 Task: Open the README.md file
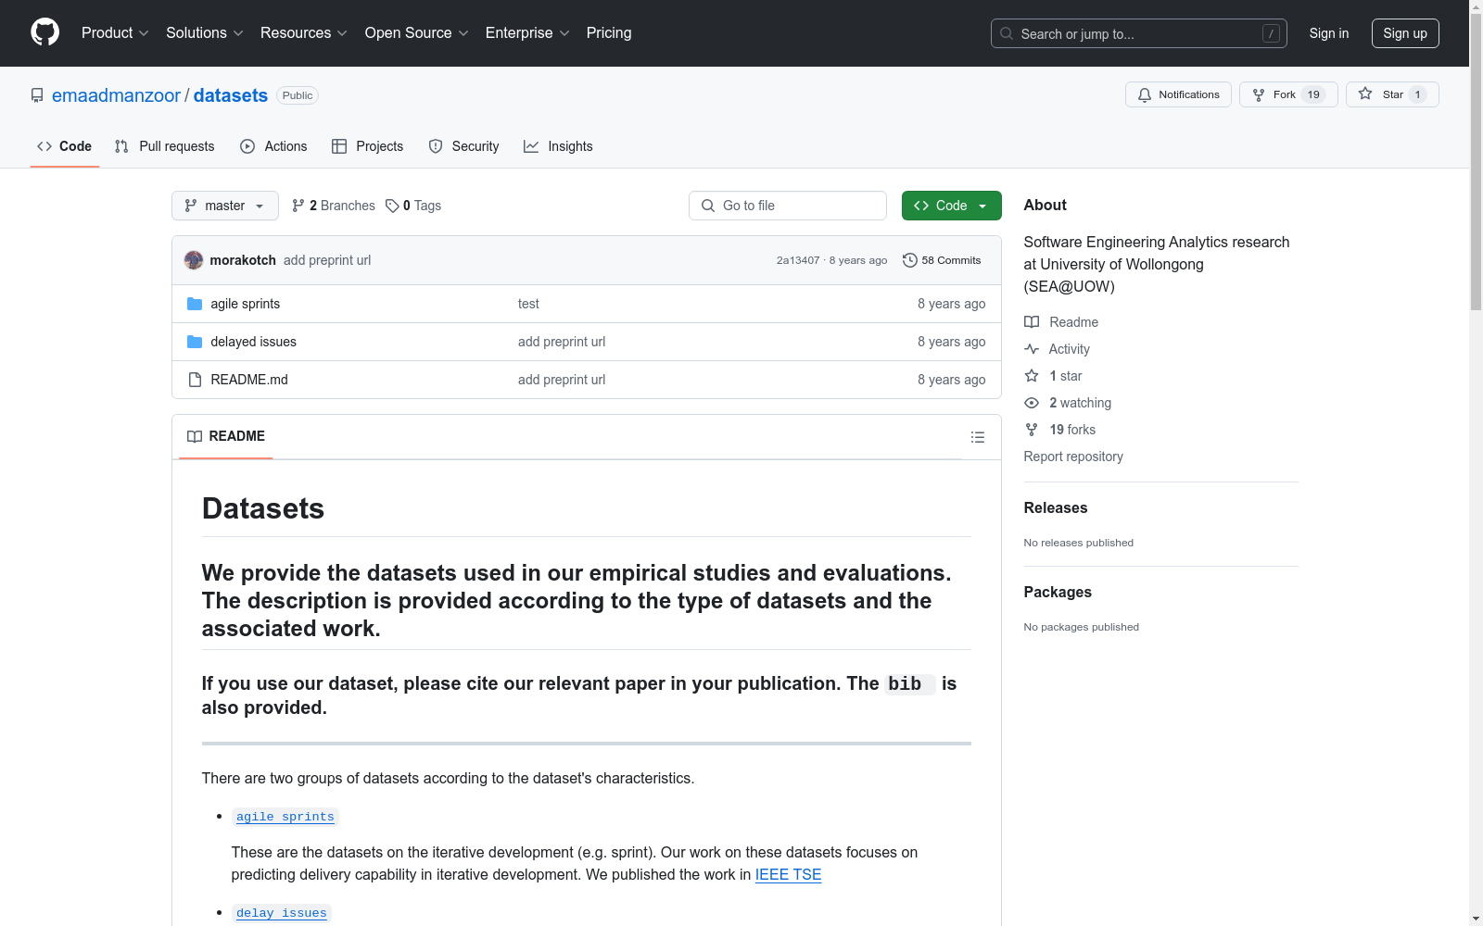249,380
